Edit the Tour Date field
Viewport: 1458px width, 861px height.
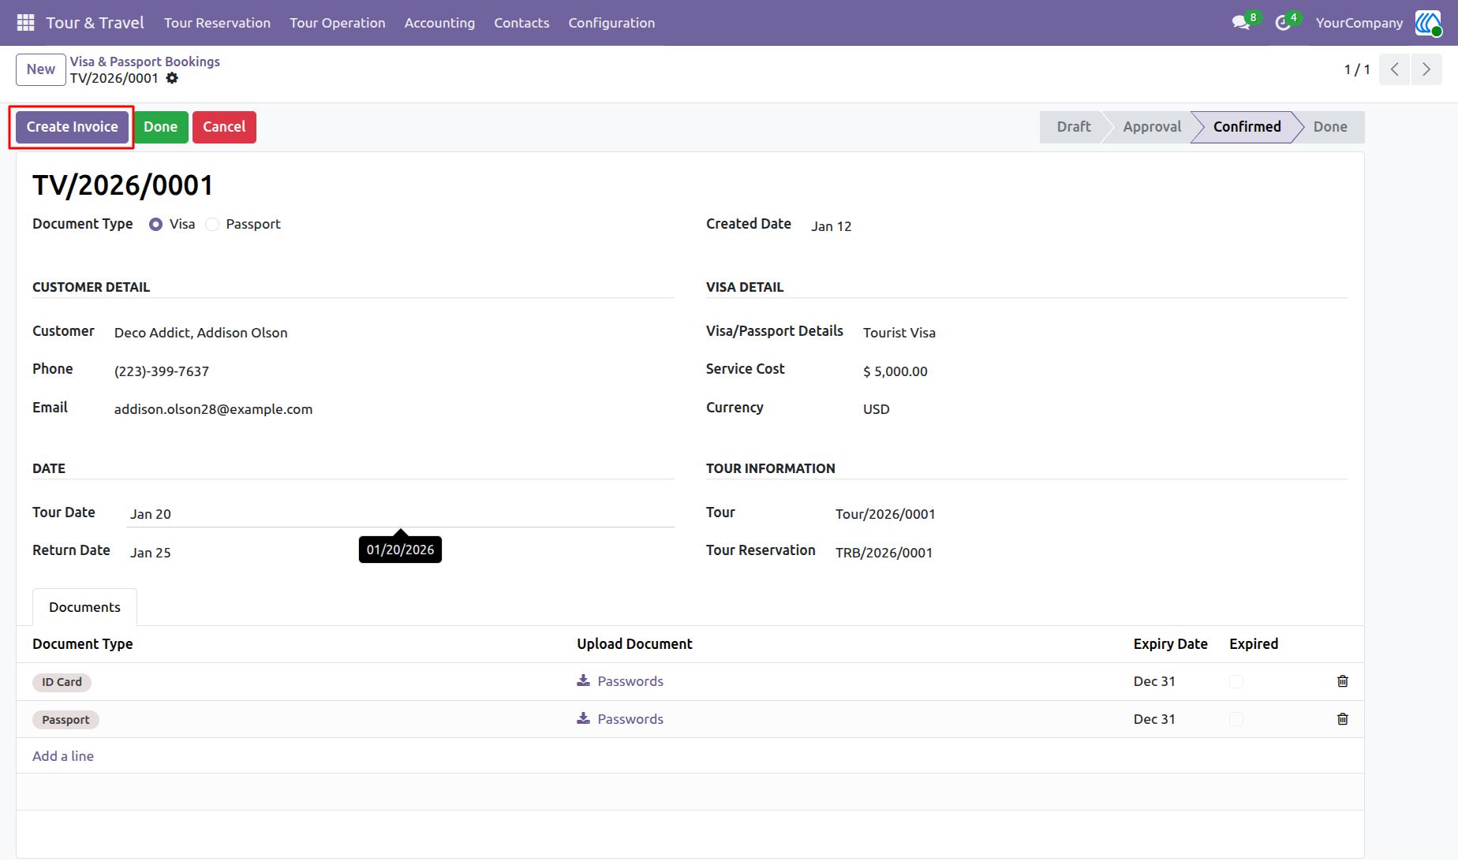pyautogui.click(x=402, y=514)
